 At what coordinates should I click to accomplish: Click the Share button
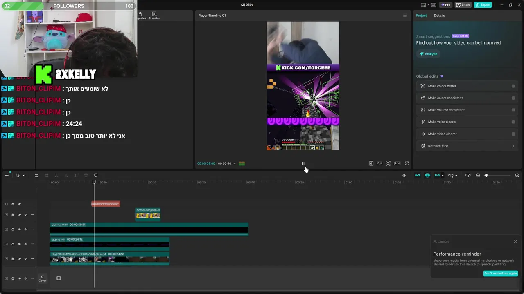[463, 5]
